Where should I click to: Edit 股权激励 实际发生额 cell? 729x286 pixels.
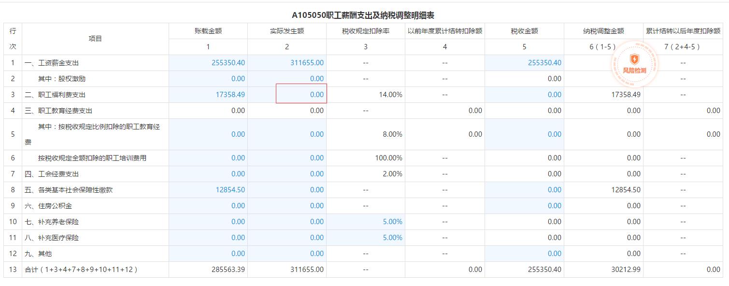(x=287, y=79)
